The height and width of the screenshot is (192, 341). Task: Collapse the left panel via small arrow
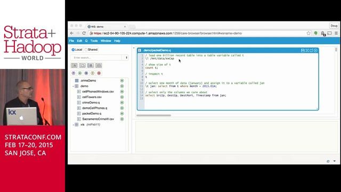pos(134,48)
